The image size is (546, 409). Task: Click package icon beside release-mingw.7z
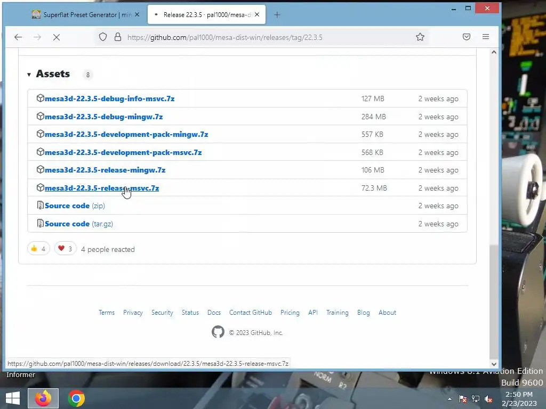tap(41, 169)
